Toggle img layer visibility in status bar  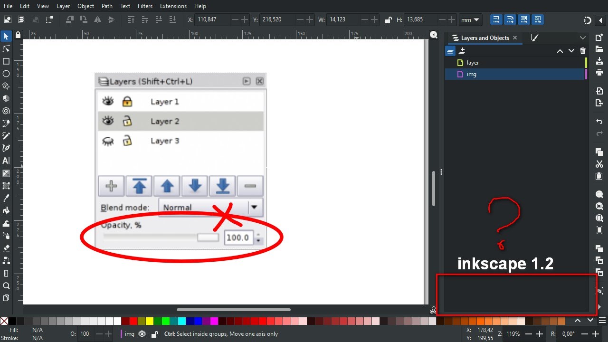pos(142,334)
